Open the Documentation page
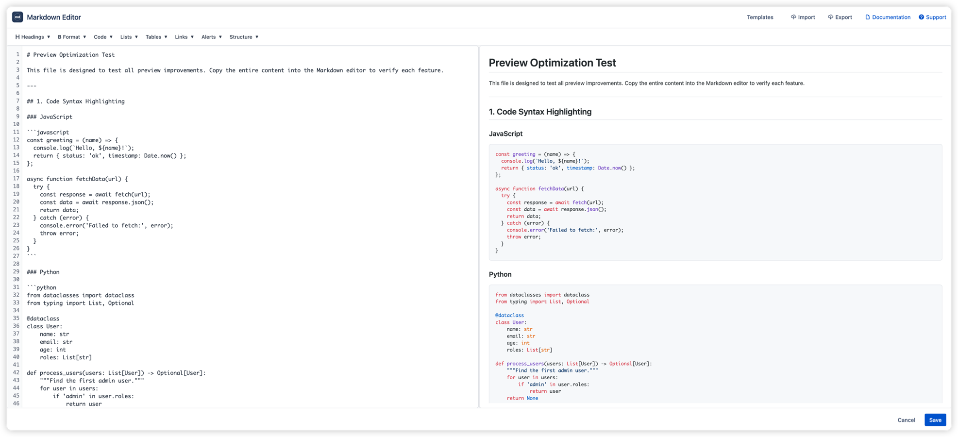This screenshot has width=958, height=437. coord(891,17)
